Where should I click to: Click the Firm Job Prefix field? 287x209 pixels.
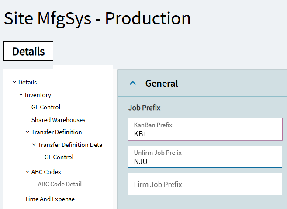(205, 184)
